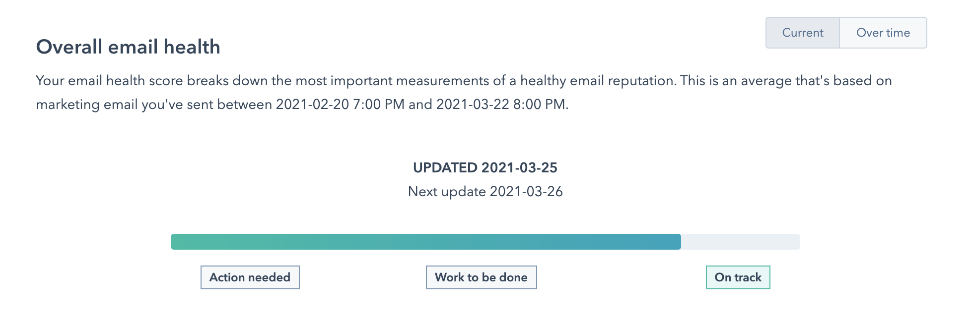Screen dimensions: 970x321
Task: Switch to the Over time tab
Action: [883, 33]
